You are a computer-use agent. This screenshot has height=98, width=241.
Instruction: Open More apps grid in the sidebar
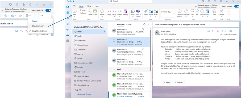click(x=68, y=41)
